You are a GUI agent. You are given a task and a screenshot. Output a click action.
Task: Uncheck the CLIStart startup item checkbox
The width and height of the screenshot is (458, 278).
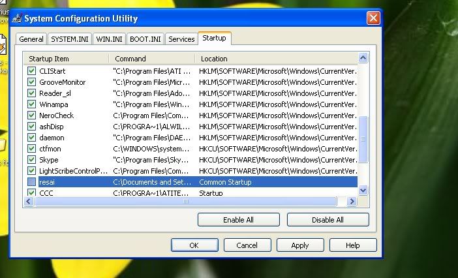(x=31, y=71)
